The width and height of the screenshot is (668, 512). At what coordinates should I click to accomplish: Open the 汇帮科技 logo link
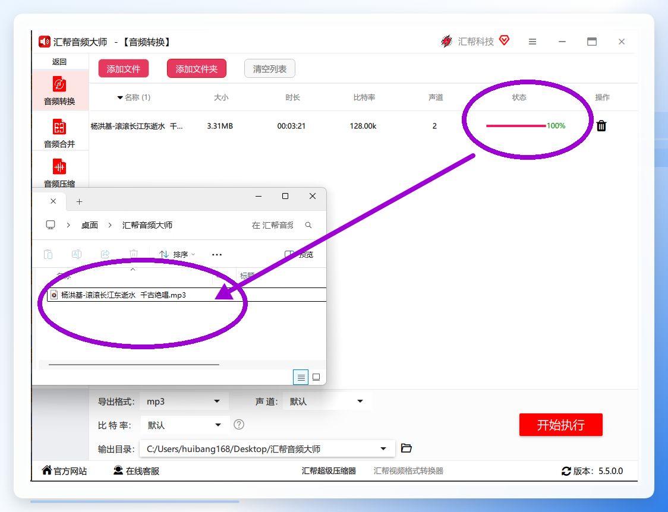(467, 42)
